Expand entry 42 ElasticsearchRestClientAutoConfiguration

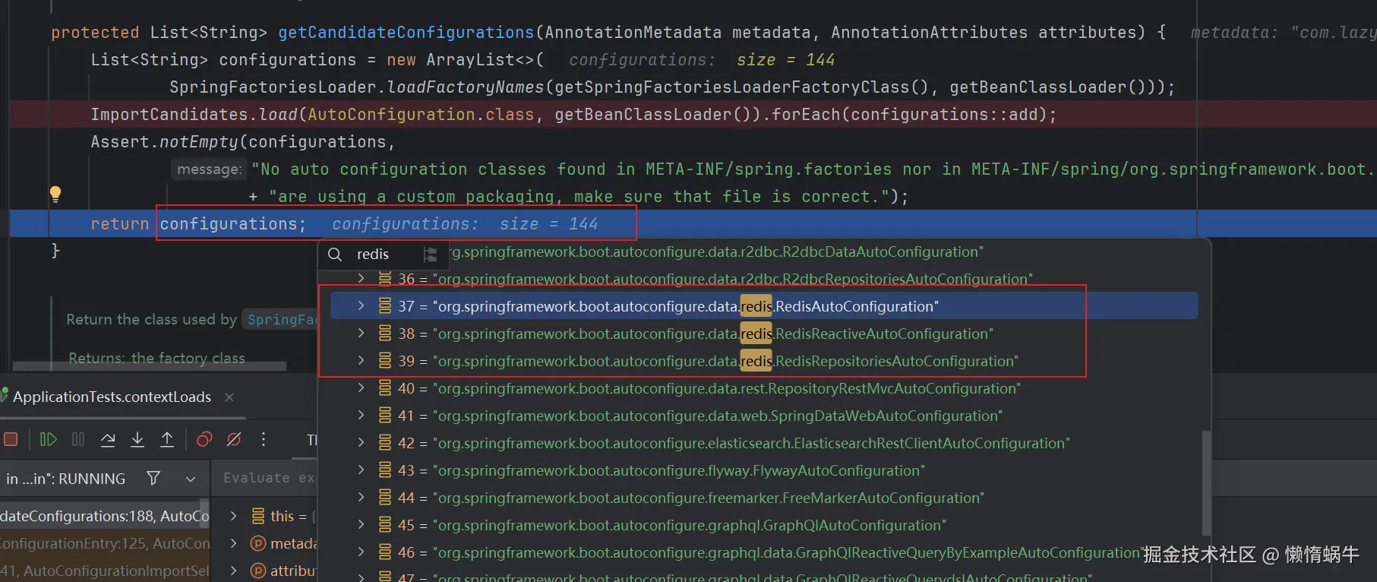click(362, 443)
